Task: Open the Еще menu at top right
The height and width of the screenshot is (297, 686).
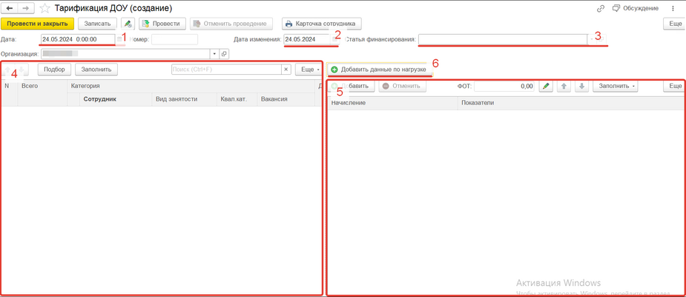Action: pyautogui.click(x=674, y=24)
